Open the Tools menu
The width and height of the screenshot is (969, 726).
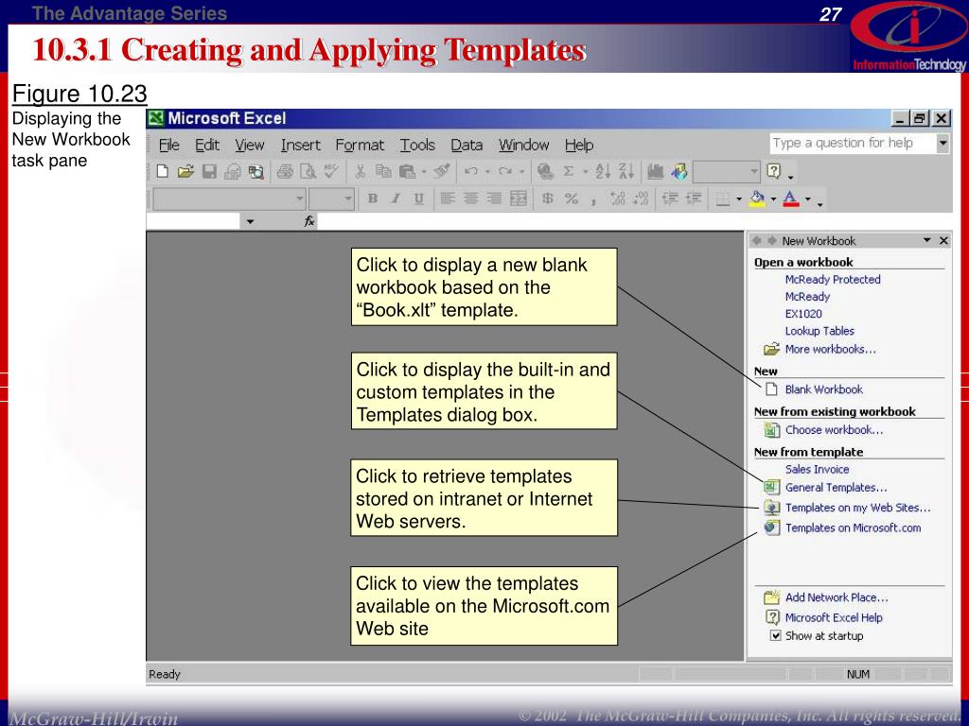pos(417,145)
